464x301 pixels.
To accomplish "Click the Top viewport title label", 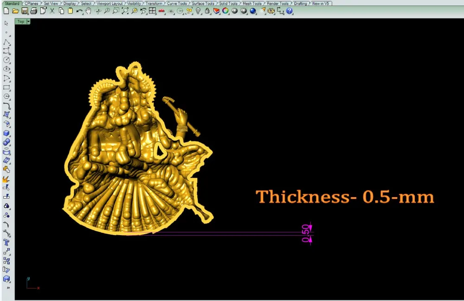I will pos(21,21).
